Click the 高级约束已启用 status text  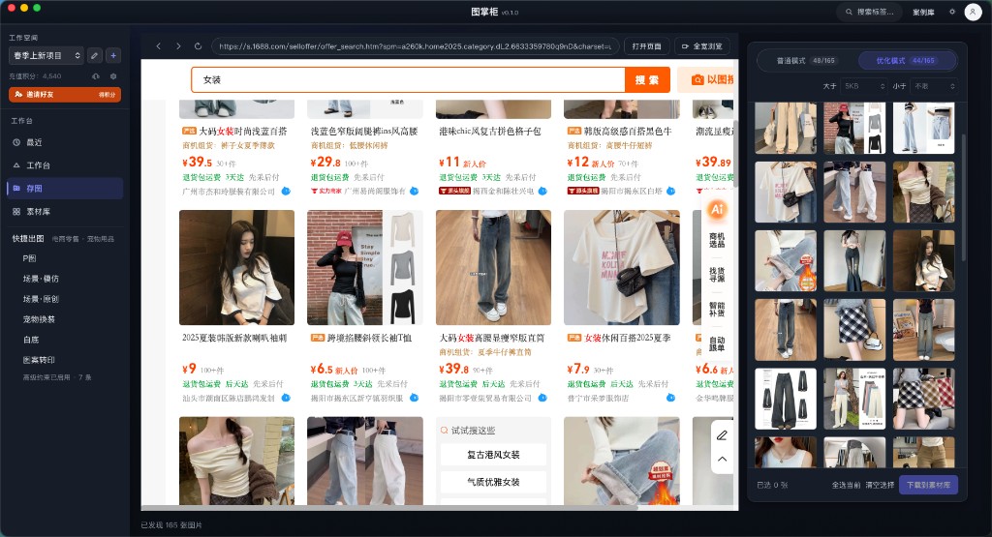(x=57, y=377)
